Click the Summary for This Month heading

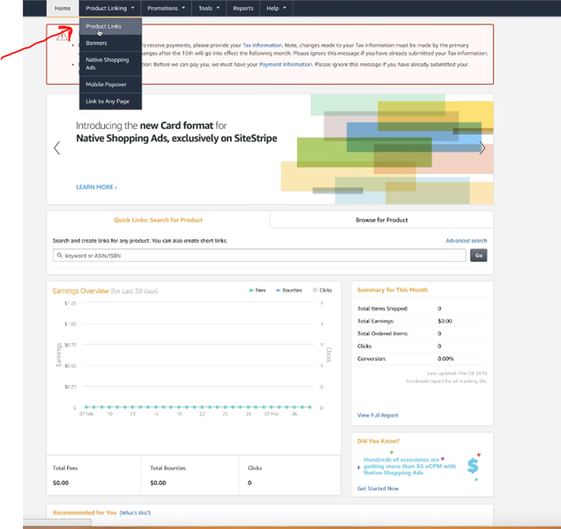click(x=392, y=290)
